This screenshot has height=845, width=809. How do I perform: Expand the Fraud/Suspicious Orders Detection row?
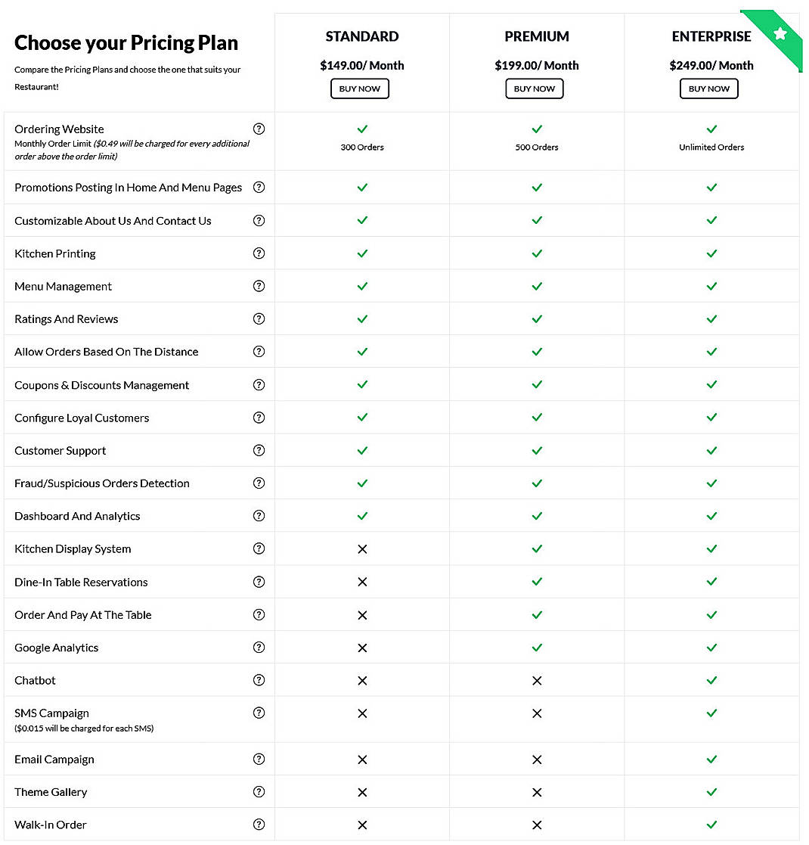pos(102,483)
